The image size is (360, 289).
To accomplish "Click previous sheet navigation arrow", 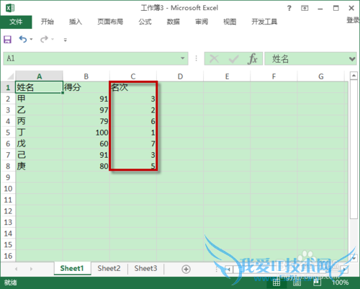I will [17, 269].
